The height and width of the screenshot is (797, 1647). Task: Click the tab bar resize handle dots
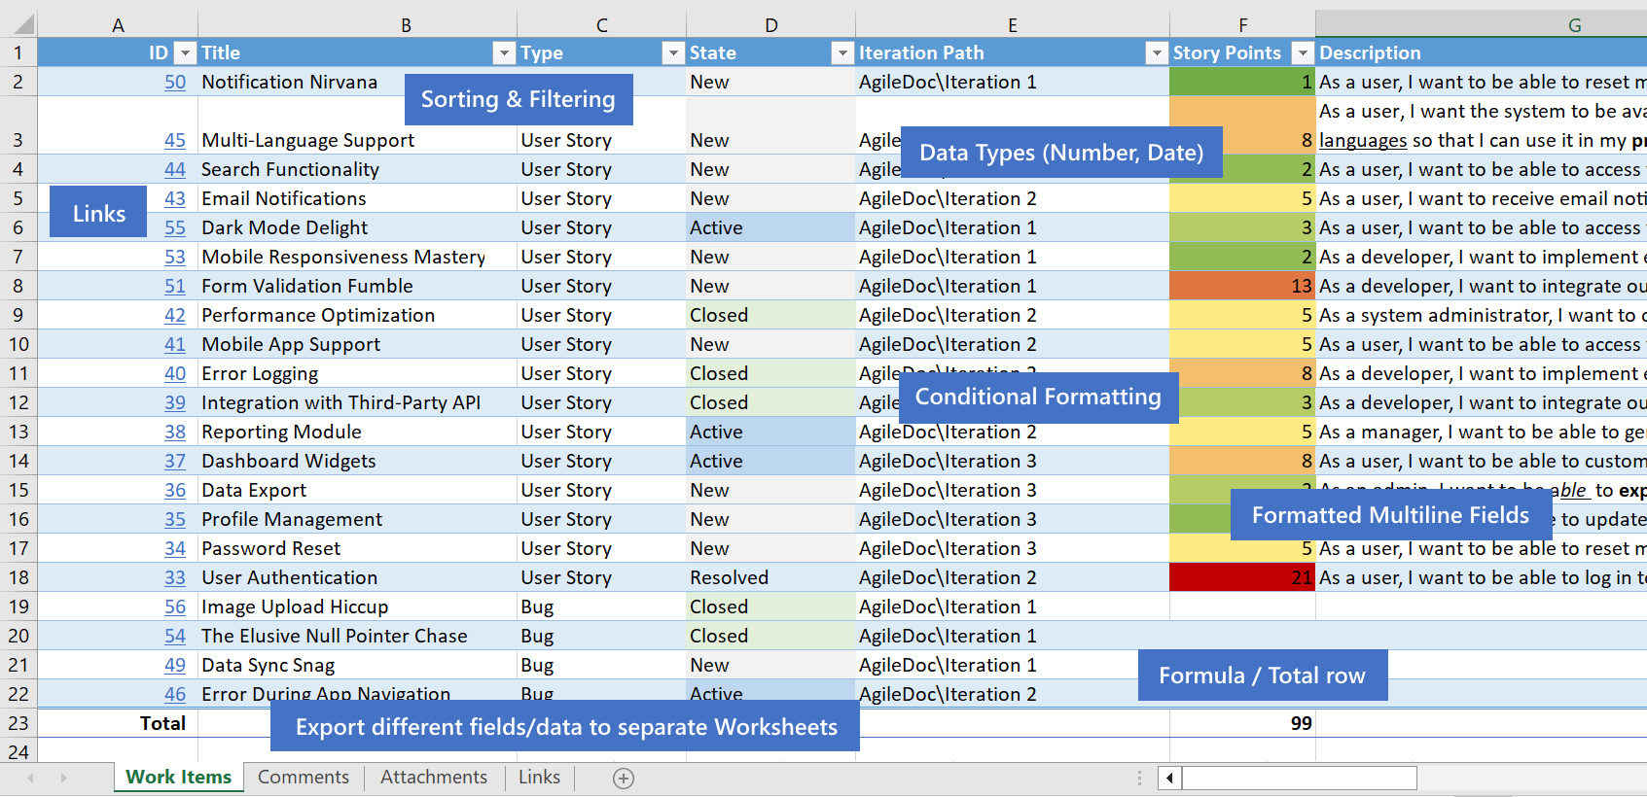[x=1139, y=778]
